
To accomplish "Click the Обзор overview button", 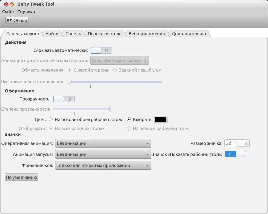I will [x=17, y=21].
